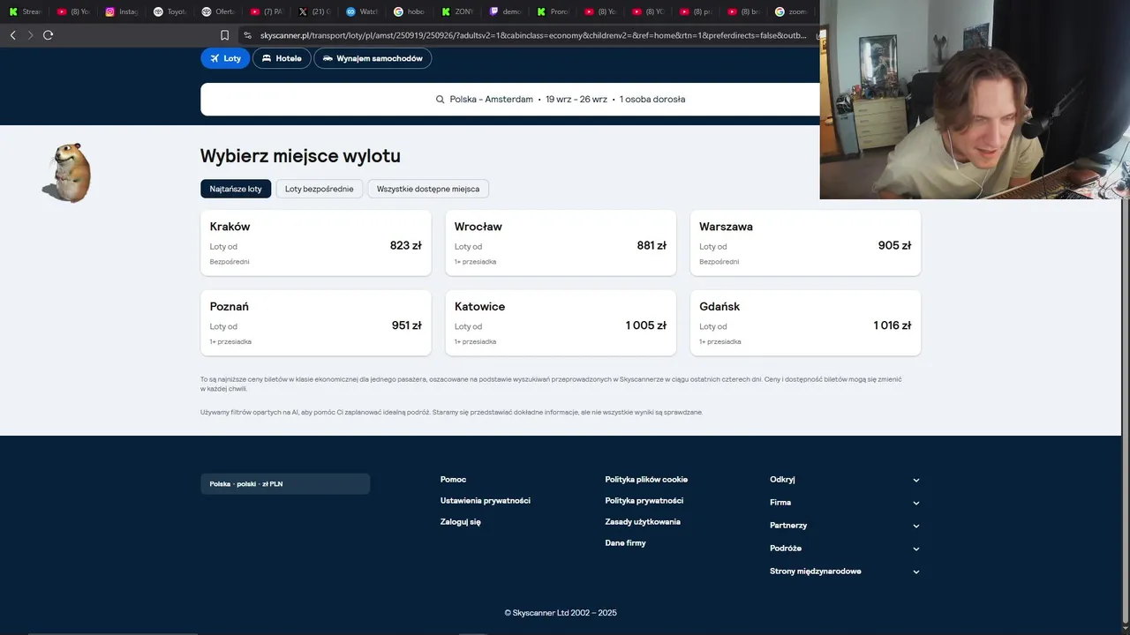This screenshot has height=635, width=1130.
Task: Click the browser back arrow
Action: pos(12,35)
